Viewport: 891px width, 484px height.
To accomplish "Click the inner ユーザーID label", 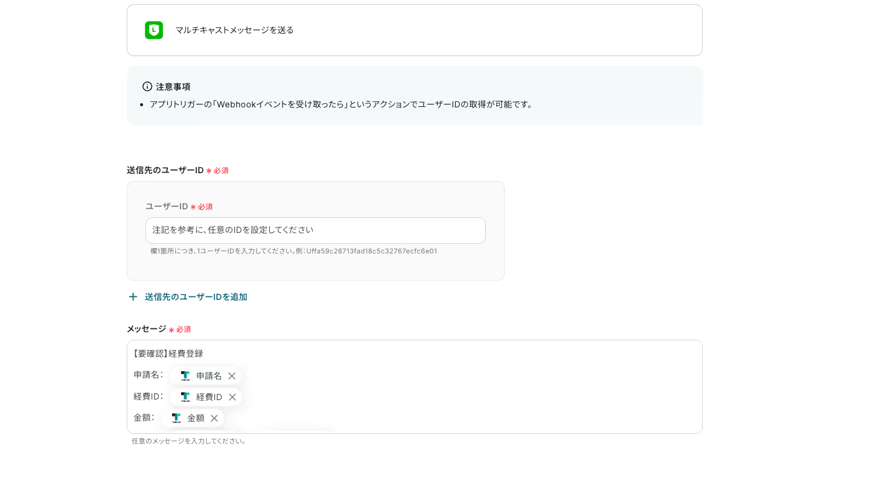I will [167, 206].
